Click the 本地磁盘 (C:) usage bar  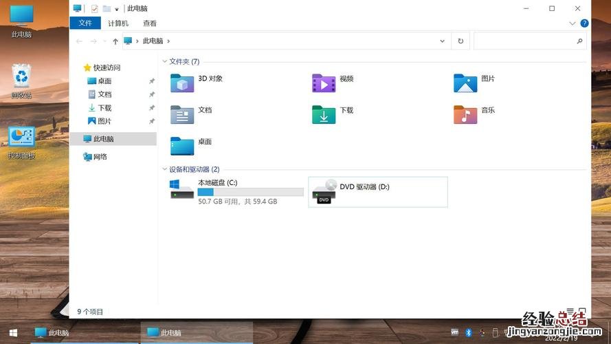250,192
